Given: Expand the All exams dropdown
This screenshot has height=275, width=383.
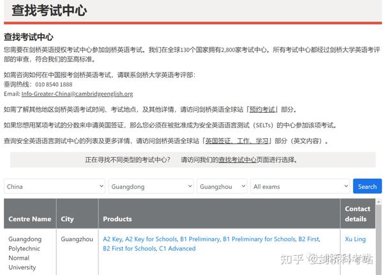Looking at the screenshot, I should click(x=299, y=187).
